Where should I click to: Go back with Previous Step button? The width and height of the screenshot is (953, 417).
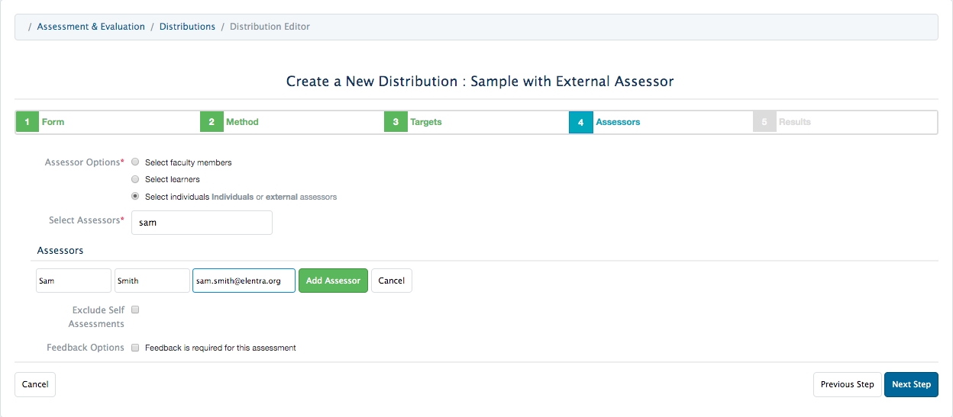click(847, 384)
